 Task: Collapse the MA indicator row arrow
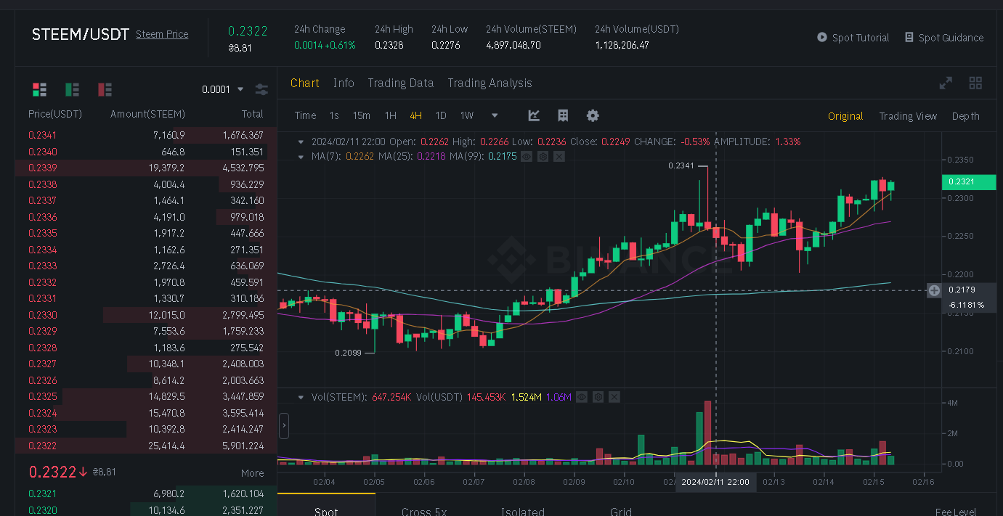pos(301,156)
